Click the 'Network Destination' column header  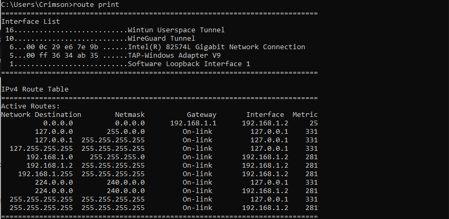[x=41, y=115]
